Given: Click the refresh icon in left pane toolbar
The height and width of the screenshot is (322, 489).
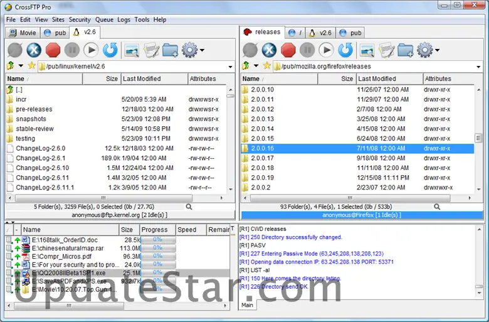Looking at the screenshot, I should [x=110, y=50].
